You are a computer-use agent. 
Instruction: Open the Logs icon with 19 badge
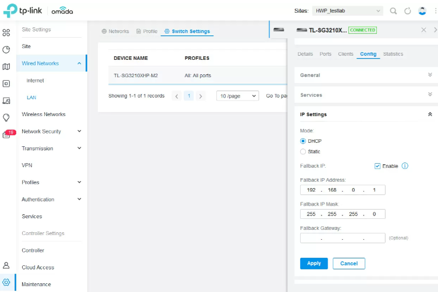click(6, 135)
